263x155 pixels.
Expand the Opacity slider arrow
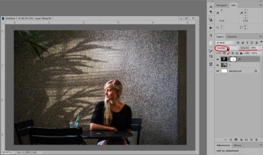click(261, 48)
